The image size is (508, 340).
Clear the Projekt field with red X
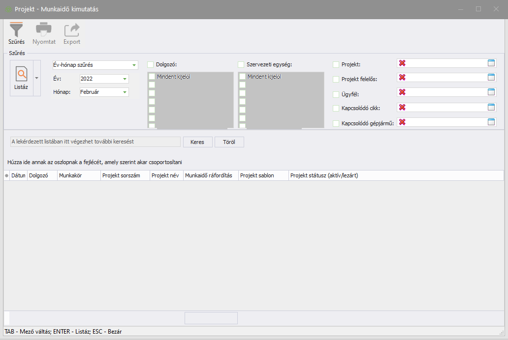coord(402,63)
